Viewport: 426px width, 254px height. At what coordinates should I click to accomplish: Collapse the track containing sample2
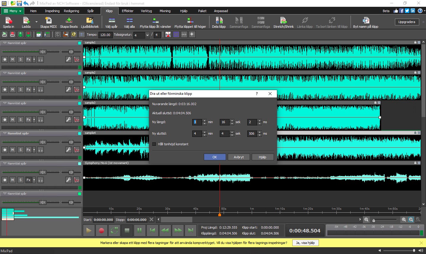pos(5,73)
